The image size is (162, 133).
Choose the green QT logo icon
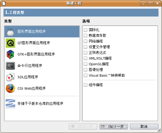[10, 43]
